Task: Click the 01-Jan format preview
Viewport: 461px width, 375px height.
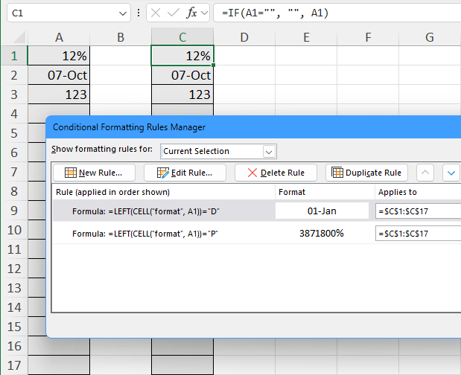Action: click(x=322, y=211)
